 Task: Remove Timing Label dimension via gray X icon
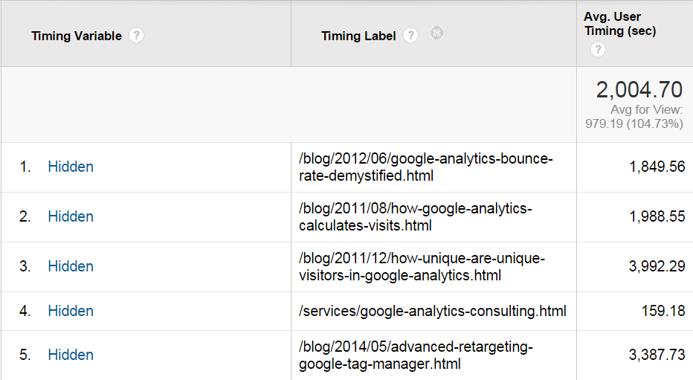tap(436, 33)
